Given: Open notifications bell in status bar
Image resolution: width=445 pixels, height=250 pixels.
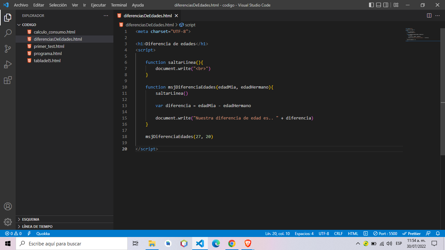Looking at the screenshot, I should click(x=438, y=233).
